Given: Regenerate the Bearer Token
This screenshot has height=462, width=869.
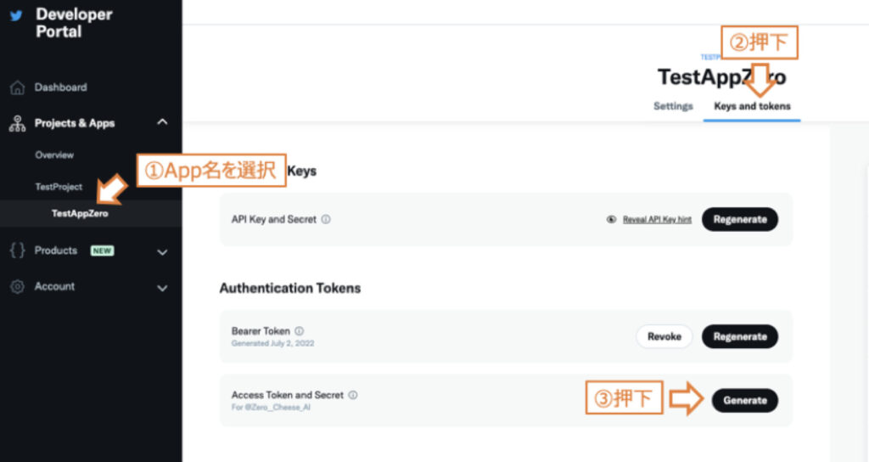Looking at the screenshot, I should pyautogui.click(x=740, y=336).
